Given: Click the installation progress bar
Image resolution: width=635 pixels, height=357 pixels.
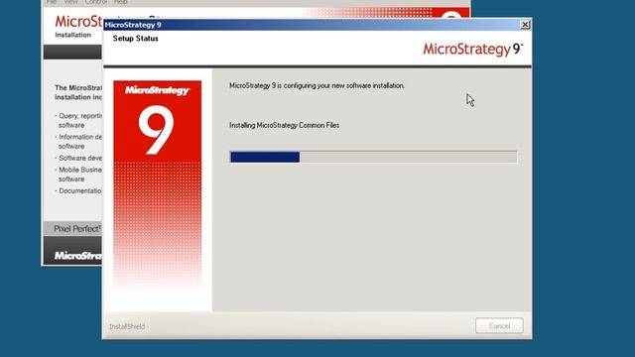Looking at the screenshot, I should pos(373,157).
